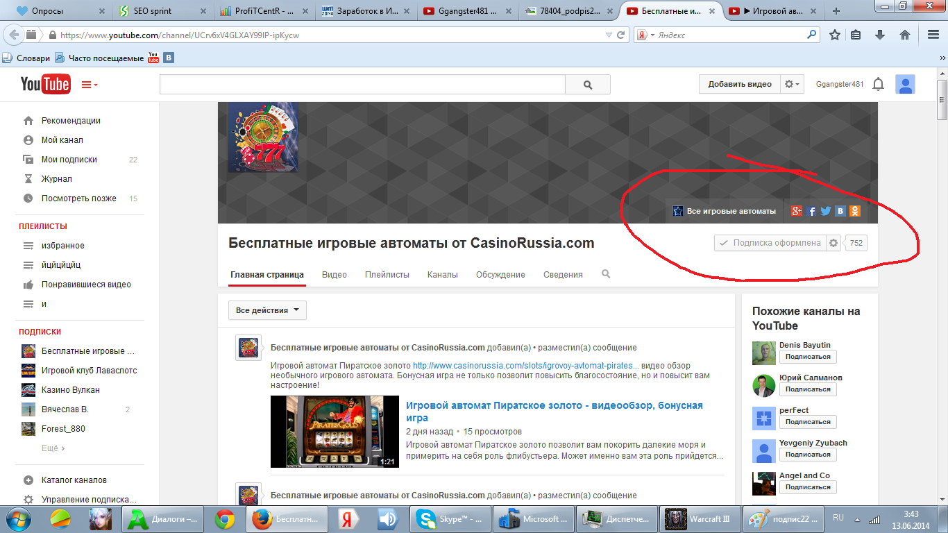Click the channel avatar image
This screenshot has height=533, width=948.
263,137
